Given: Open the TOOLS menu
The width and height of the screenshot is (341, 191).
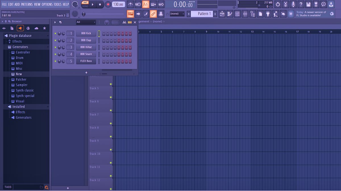Looking at the screenshot, I should click(57, 4).
